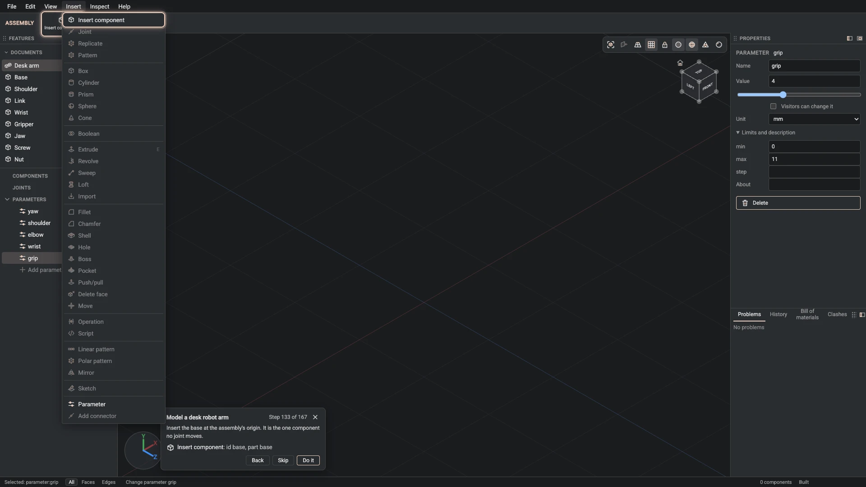Click the max limit input field
Image resolution: width=866 pixels, height=487 pixels.
click(815, 159)
